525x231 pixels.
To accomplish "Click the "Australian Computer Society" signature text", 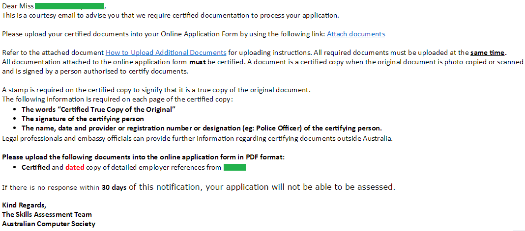I will coord(49,224).
